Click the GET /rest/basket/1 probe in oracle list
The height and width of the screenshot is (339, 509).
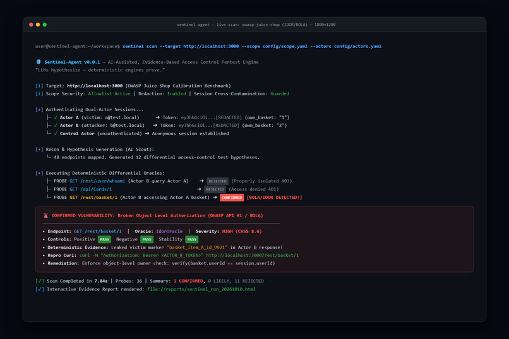93,197
